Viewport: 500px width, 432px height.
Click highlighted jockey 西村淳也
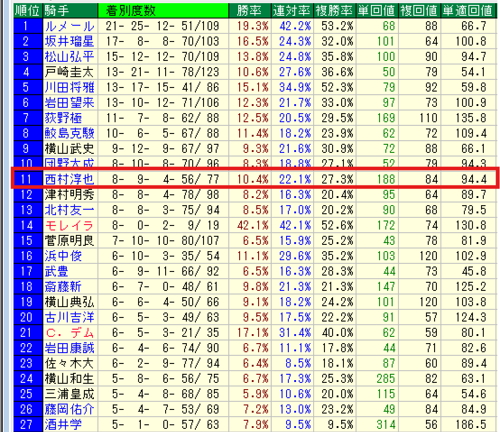tap(69, 179)
